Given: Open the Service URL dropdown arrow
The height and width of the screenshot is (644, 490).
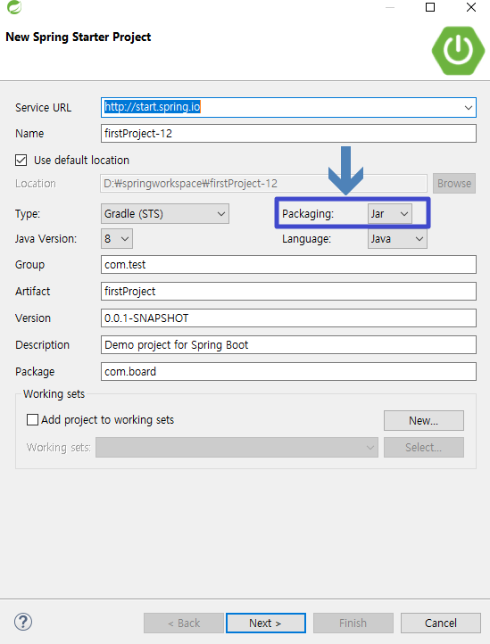Looking at the screenshot, I should coord(469,108).
